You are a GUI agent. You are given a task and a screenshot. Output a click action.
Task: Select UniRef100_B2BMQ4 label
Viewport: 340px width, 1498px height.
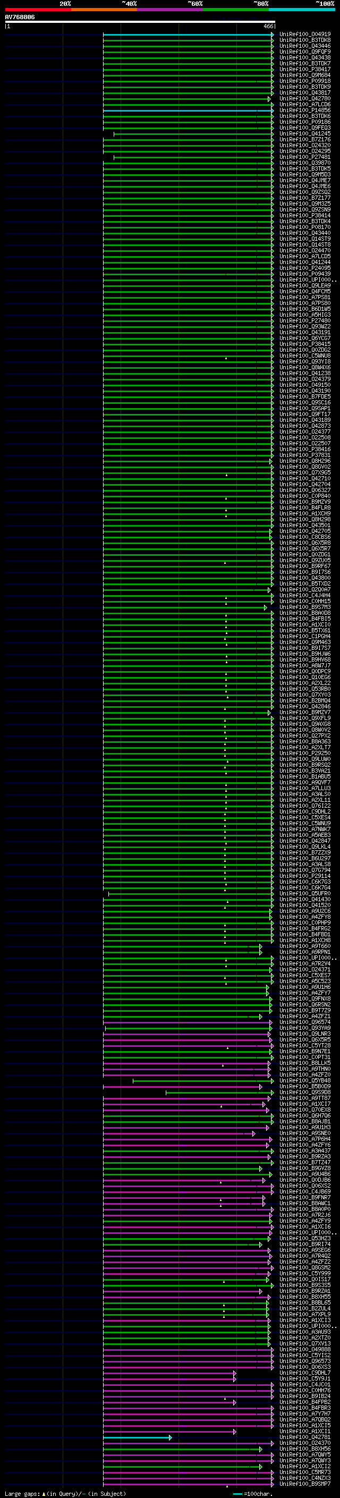tap(305, 701)
